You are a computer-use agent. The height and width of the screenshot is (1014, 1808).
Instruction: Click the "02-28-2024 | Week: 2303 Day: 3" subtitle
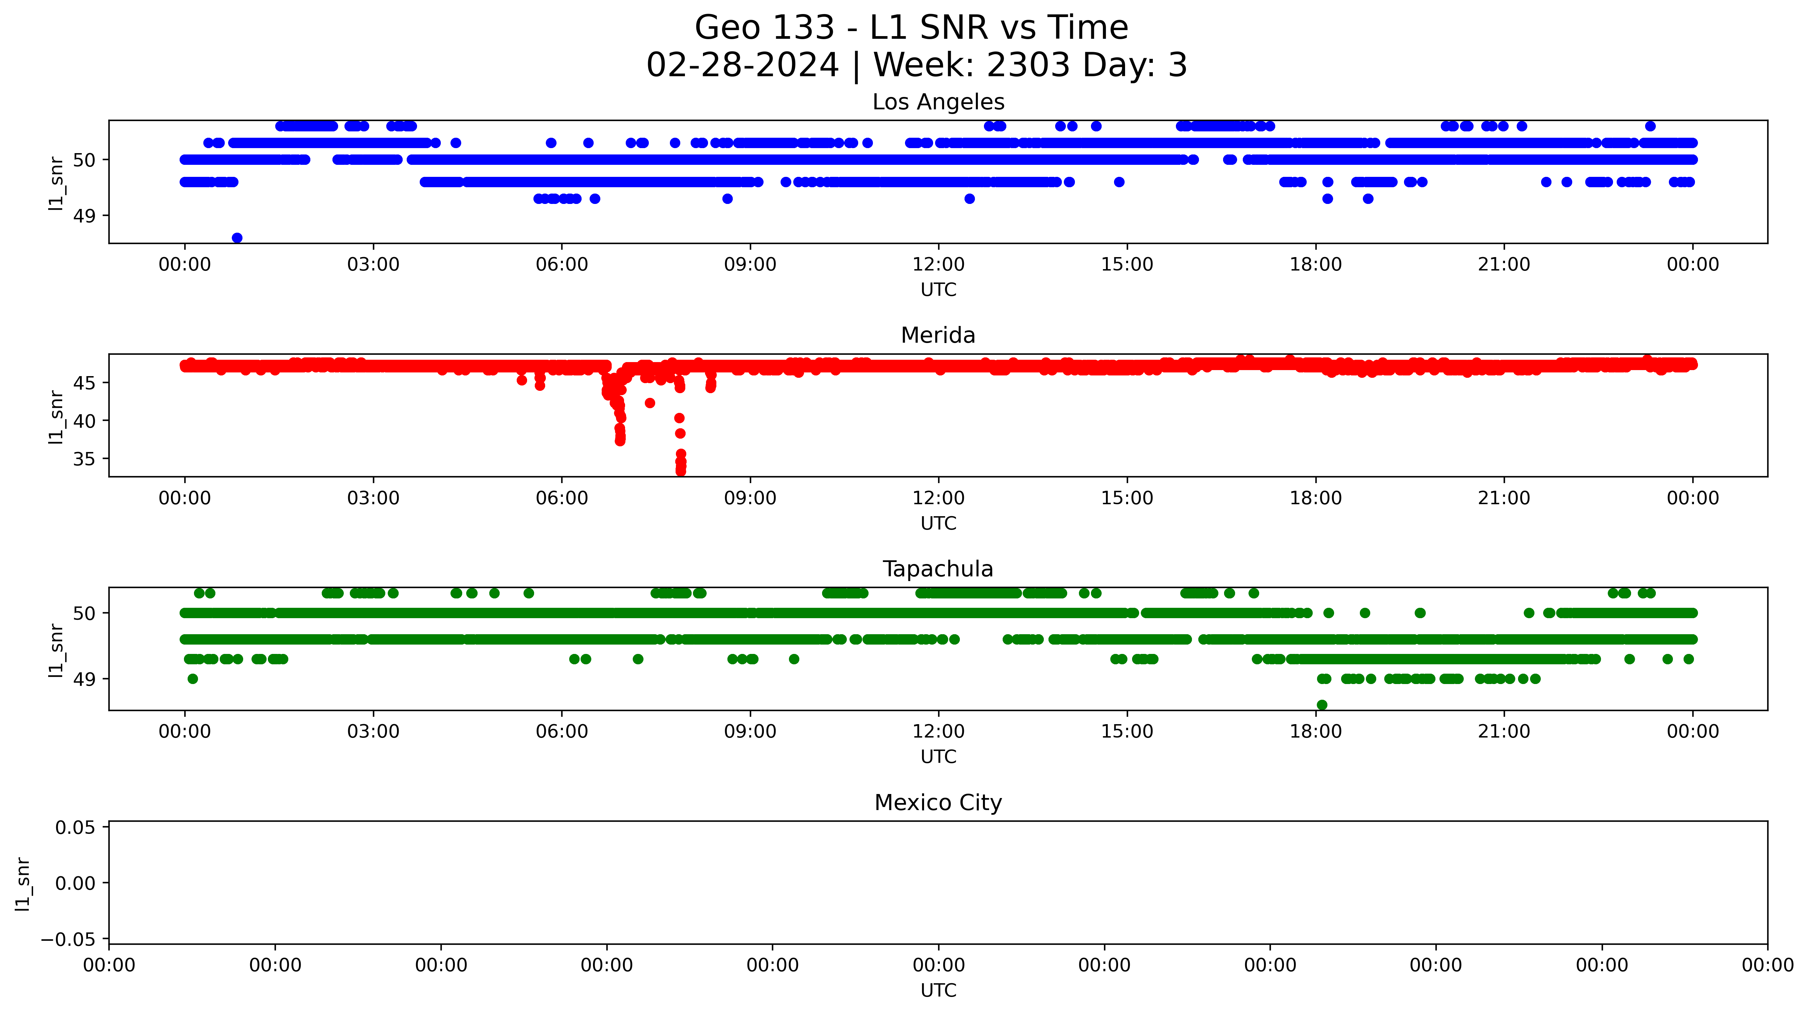pos(917,65)
